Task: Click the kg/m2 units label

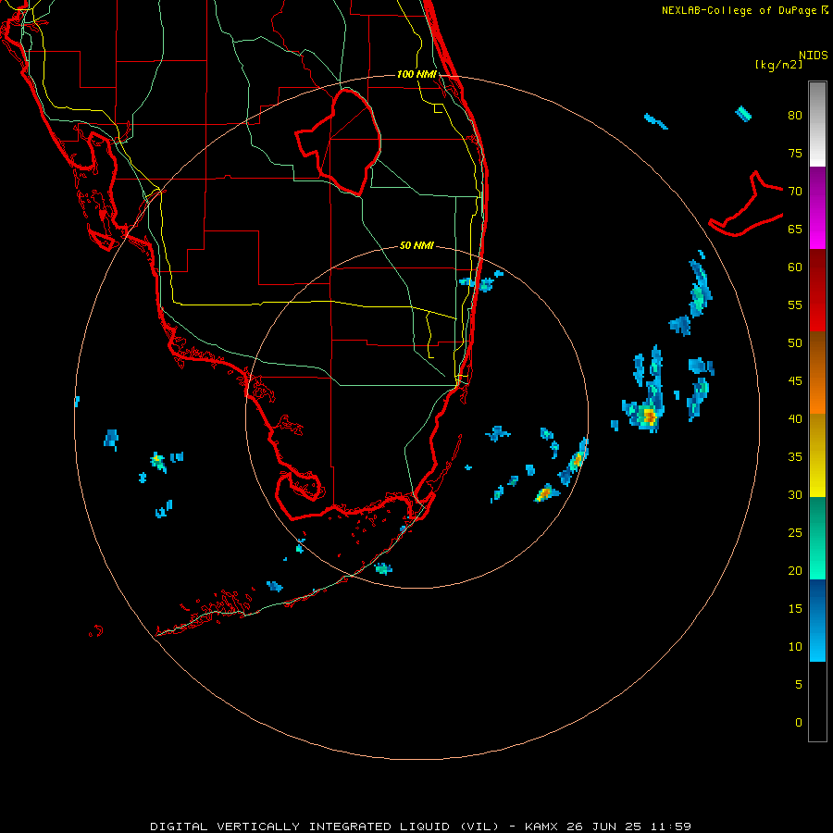Action: (778, 65)
